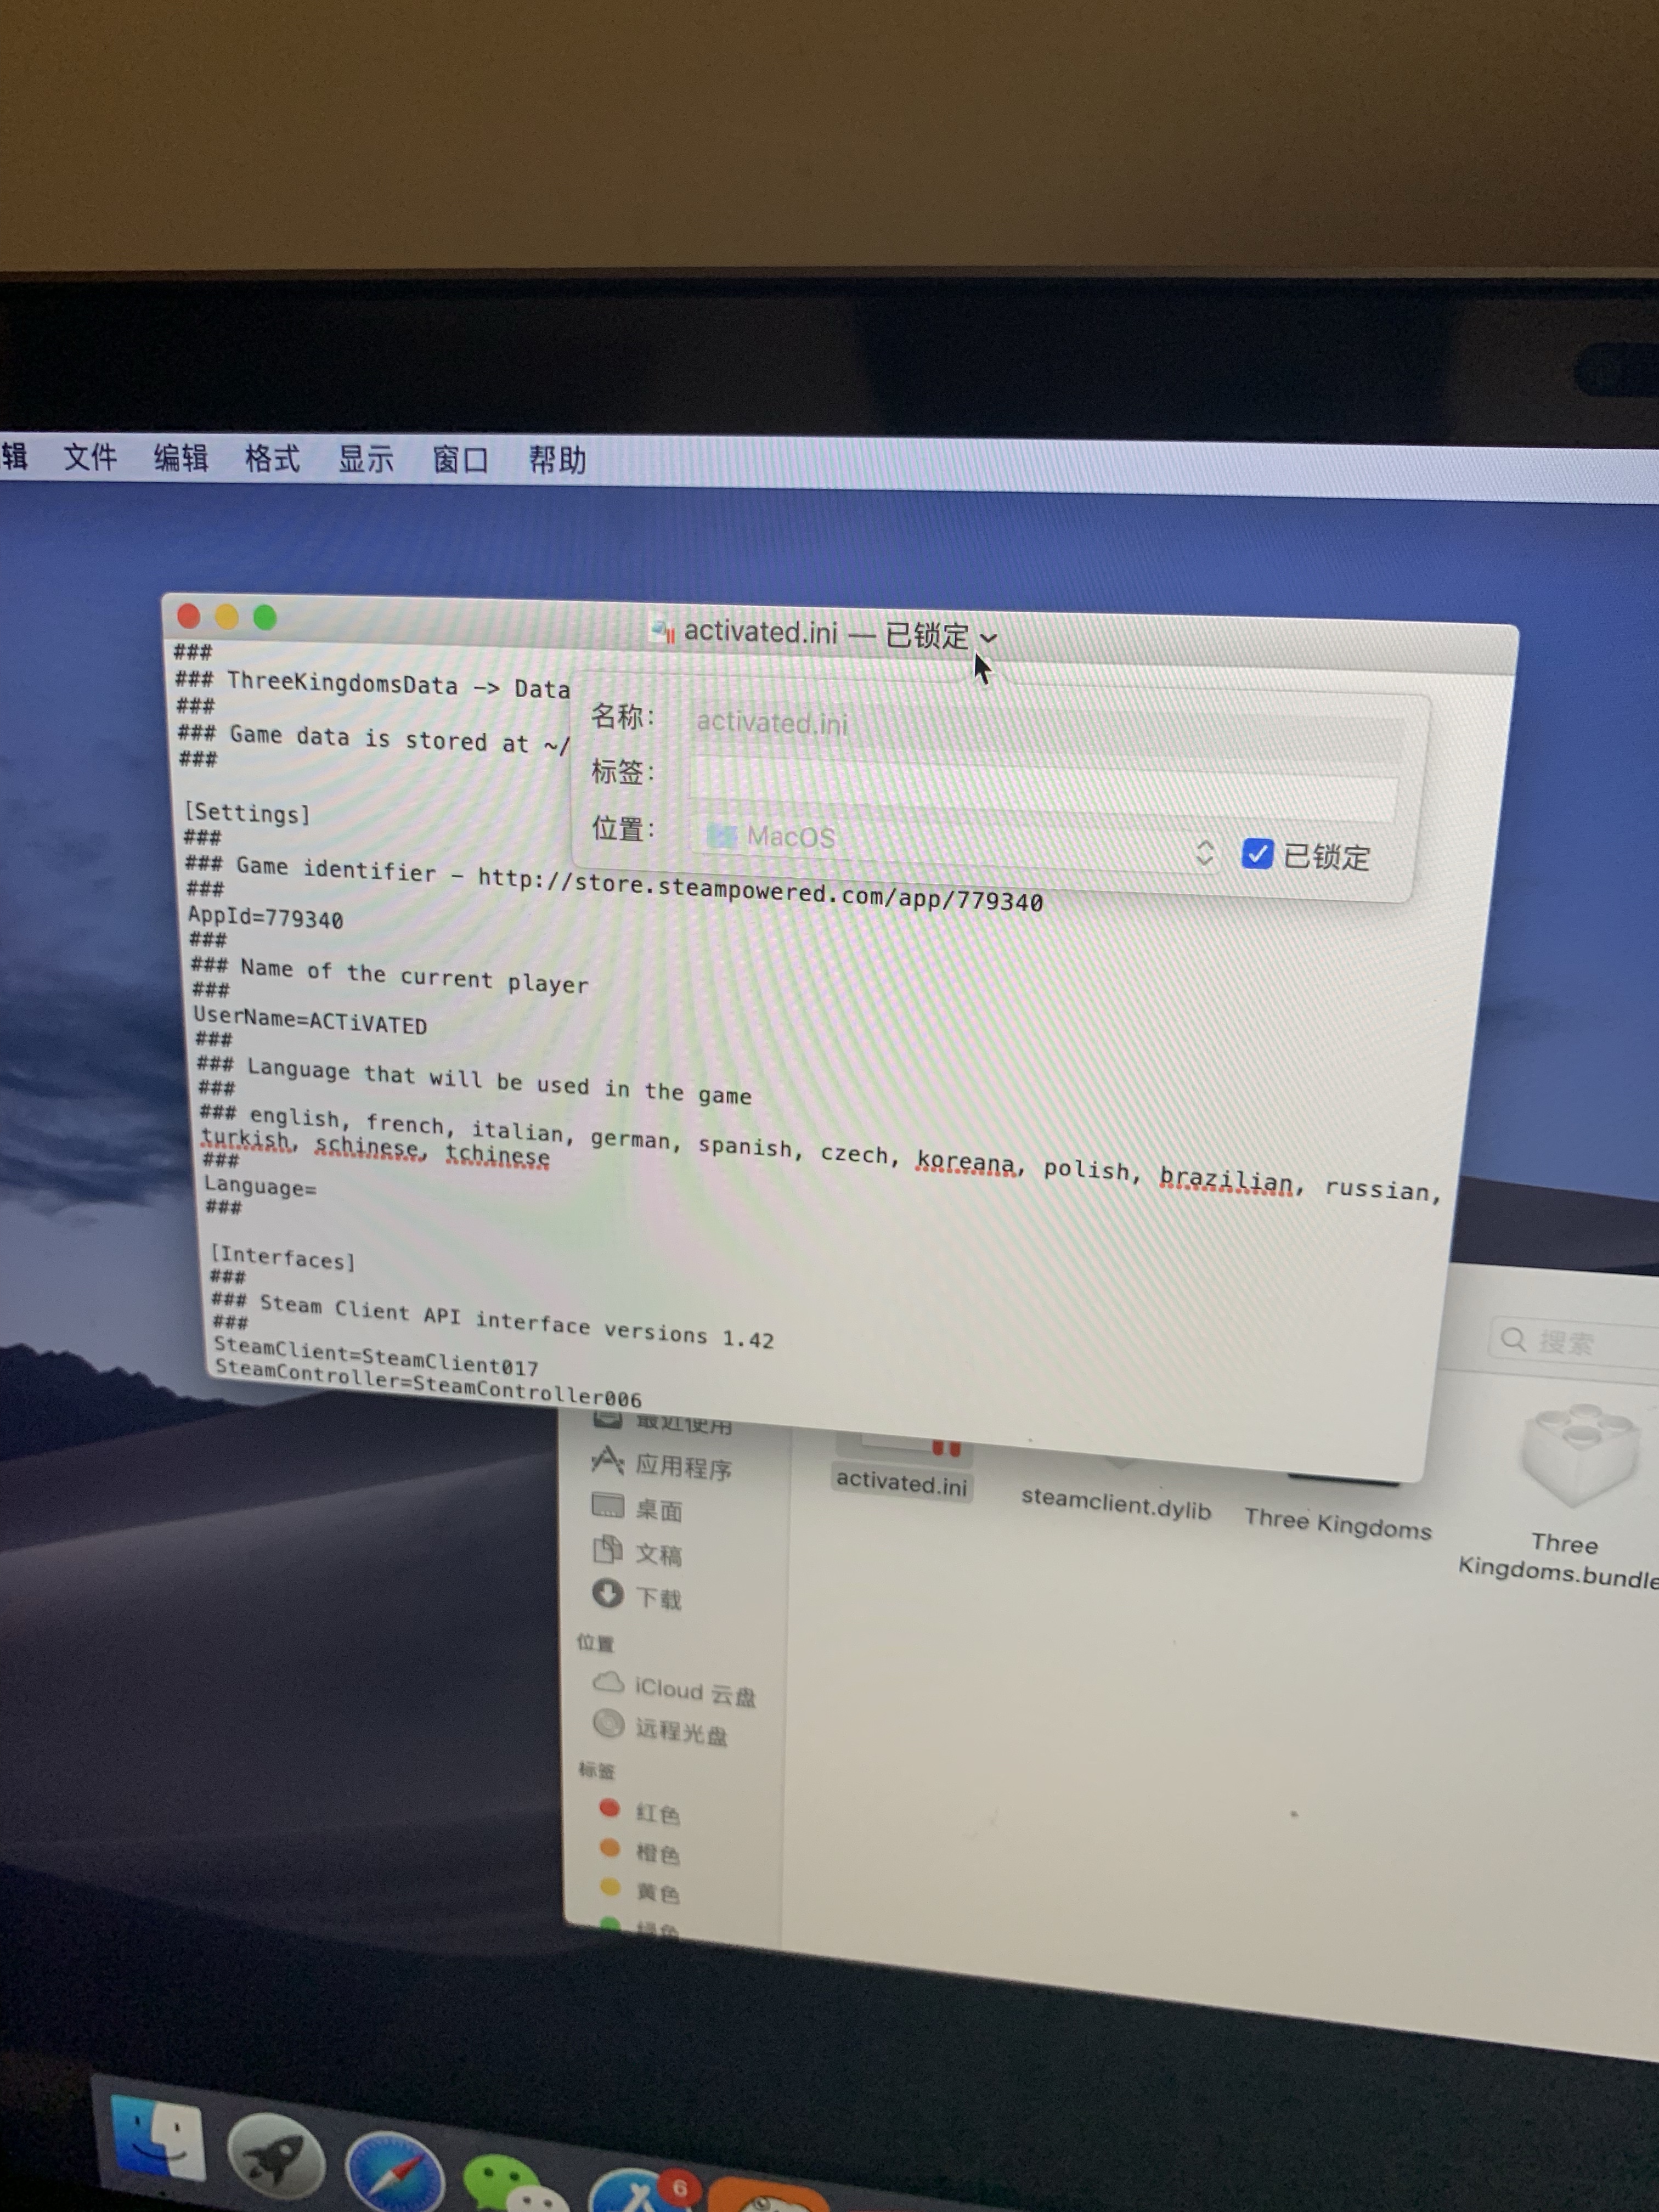The image size is (1659, 2212).
Task: Click the 应用程序 sidebar icon
Action: 607,1461
